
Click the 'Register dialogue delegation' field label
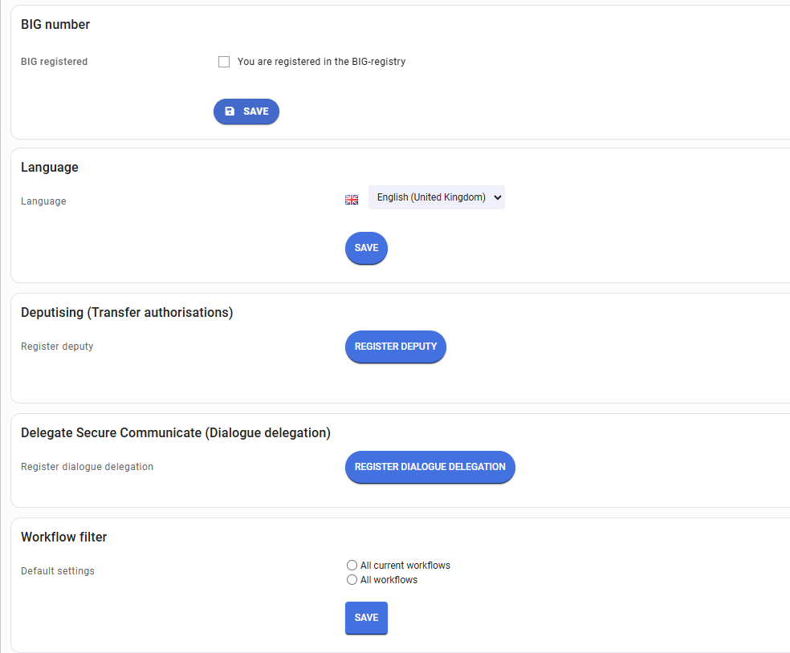[88, 467]
